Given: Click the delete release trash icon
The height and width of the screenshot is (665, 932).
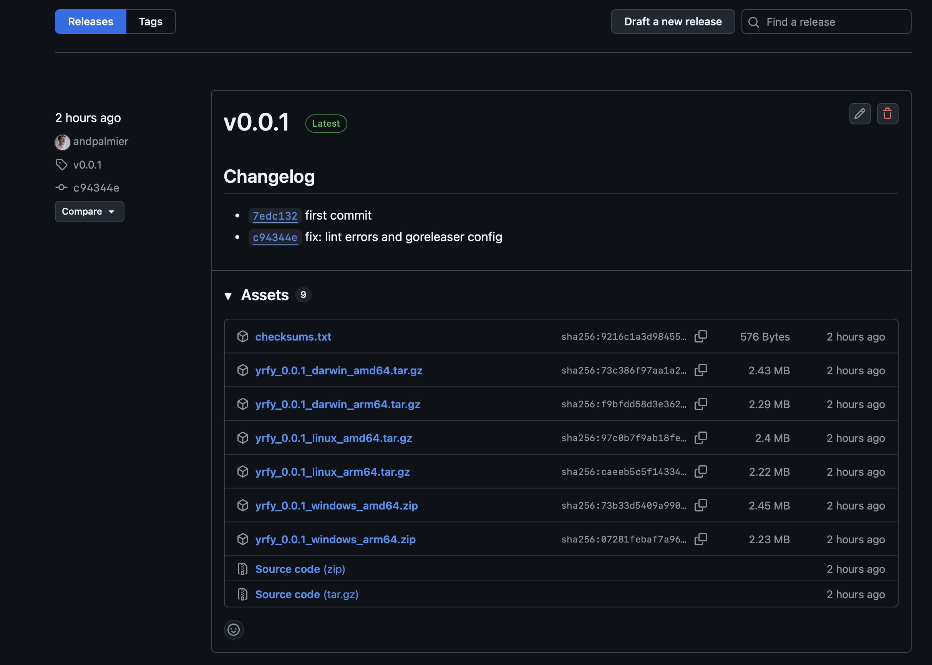Looking at the screenshot, I should pyautogui.click(x=887, y=114).
